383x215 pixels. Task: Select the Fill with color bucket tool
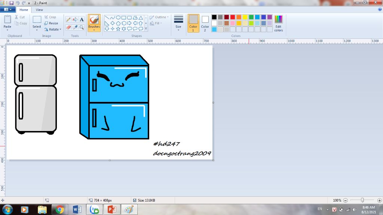point(75,19)
